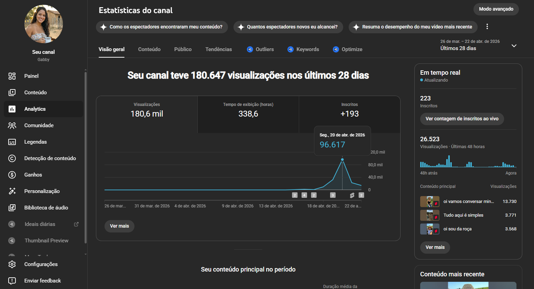Switch to the Público tab
The image size is (534, 289).
[x=183, y=49]
